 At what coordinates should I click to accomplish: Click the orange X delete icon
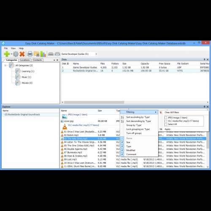(x=22, y=54)
